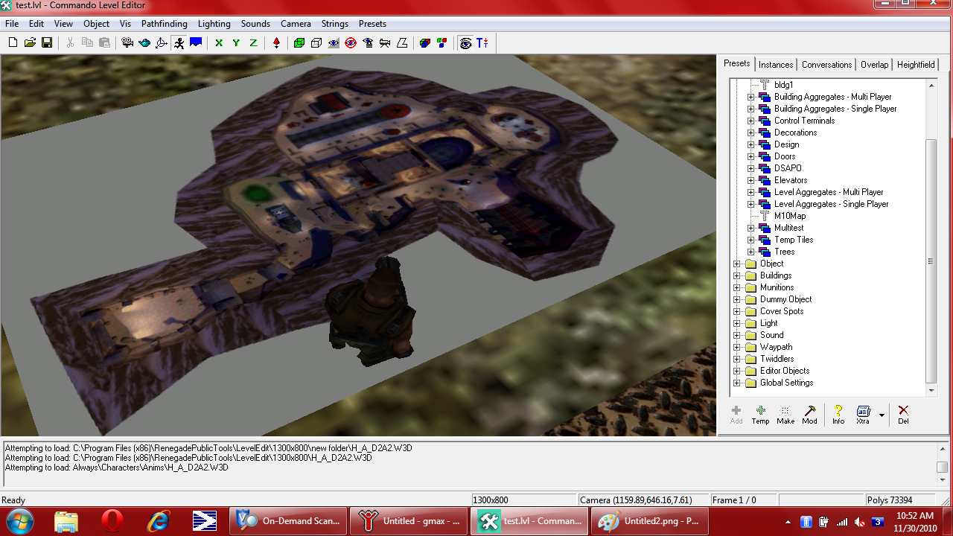Click the teapot object mode icon
The image size is (953, 536).
coord(144,43)
